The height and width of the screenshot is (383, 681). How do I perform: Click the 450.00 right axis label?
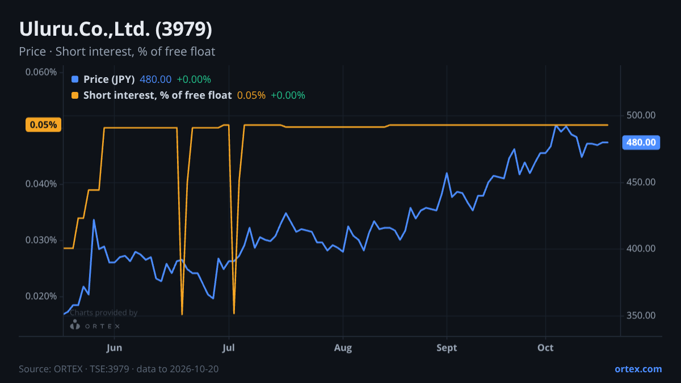coord(641,182)
